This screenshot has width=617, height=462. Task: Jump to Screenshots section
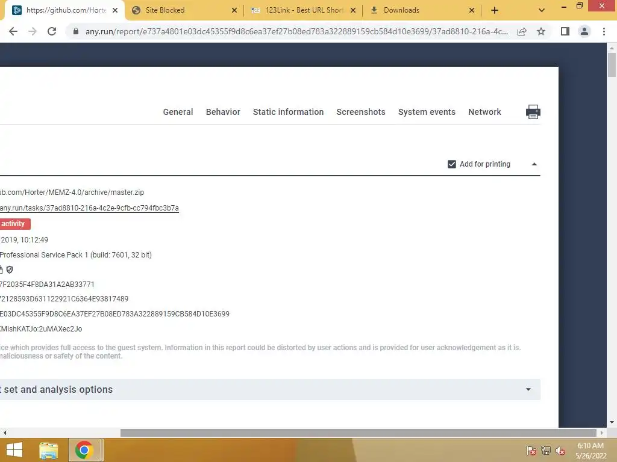click(361, 112)
